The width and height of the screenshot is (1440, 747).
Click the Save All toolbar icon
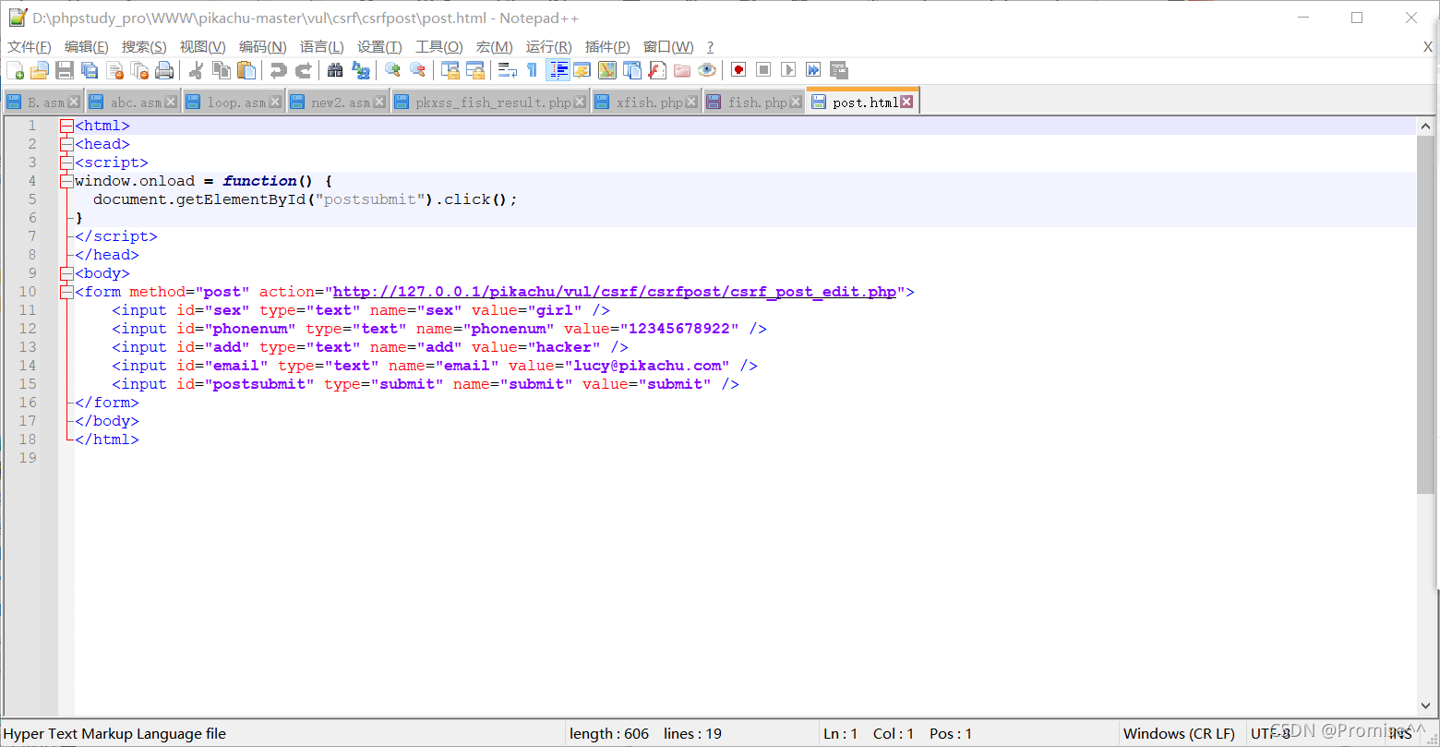click(x=90, y=70)
